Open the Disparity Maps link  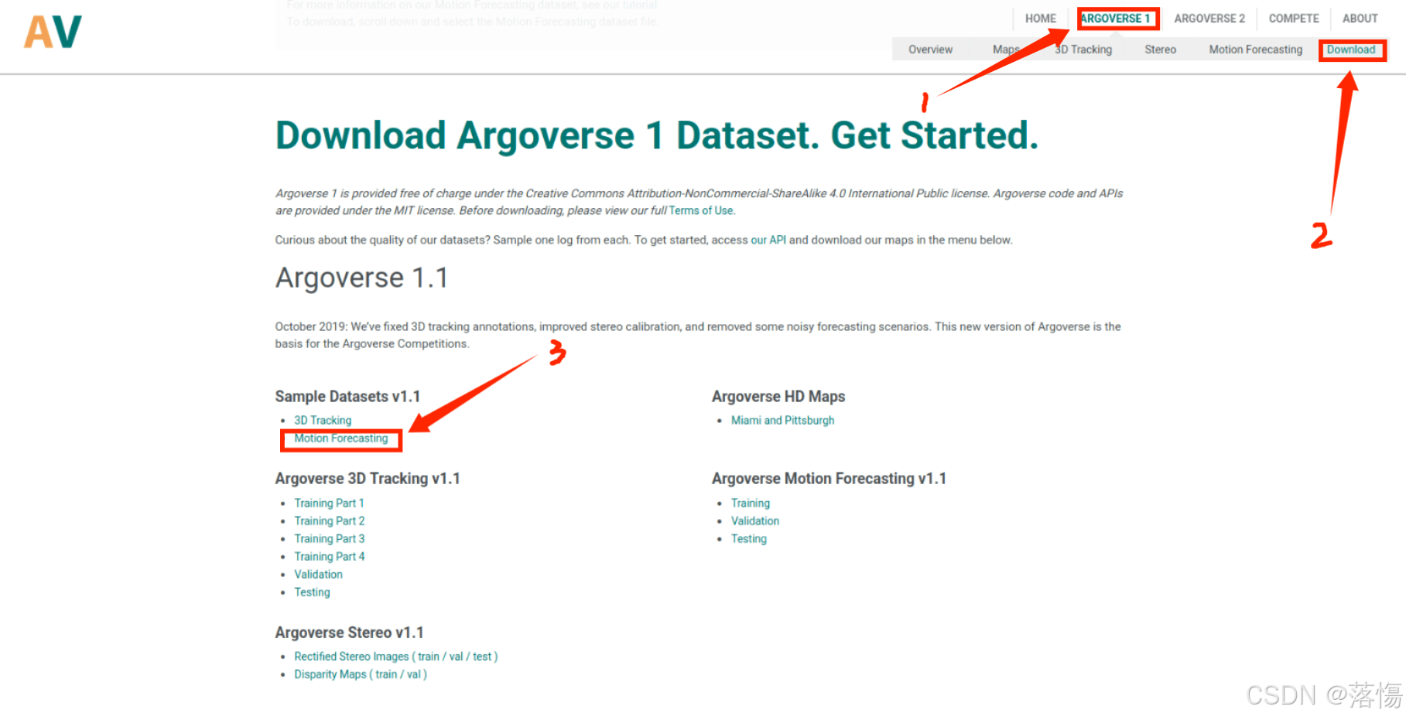tap(330, 674)
